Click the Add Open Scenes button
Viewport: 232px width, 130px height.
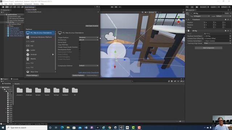tap(92, 26)
